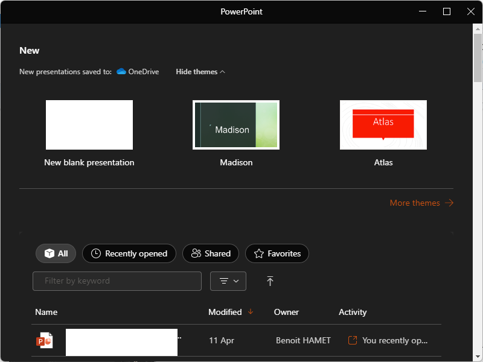Choose the Madison theme thumbnail
The width and height of the screenshot is (483, 362).
(236, 125)
